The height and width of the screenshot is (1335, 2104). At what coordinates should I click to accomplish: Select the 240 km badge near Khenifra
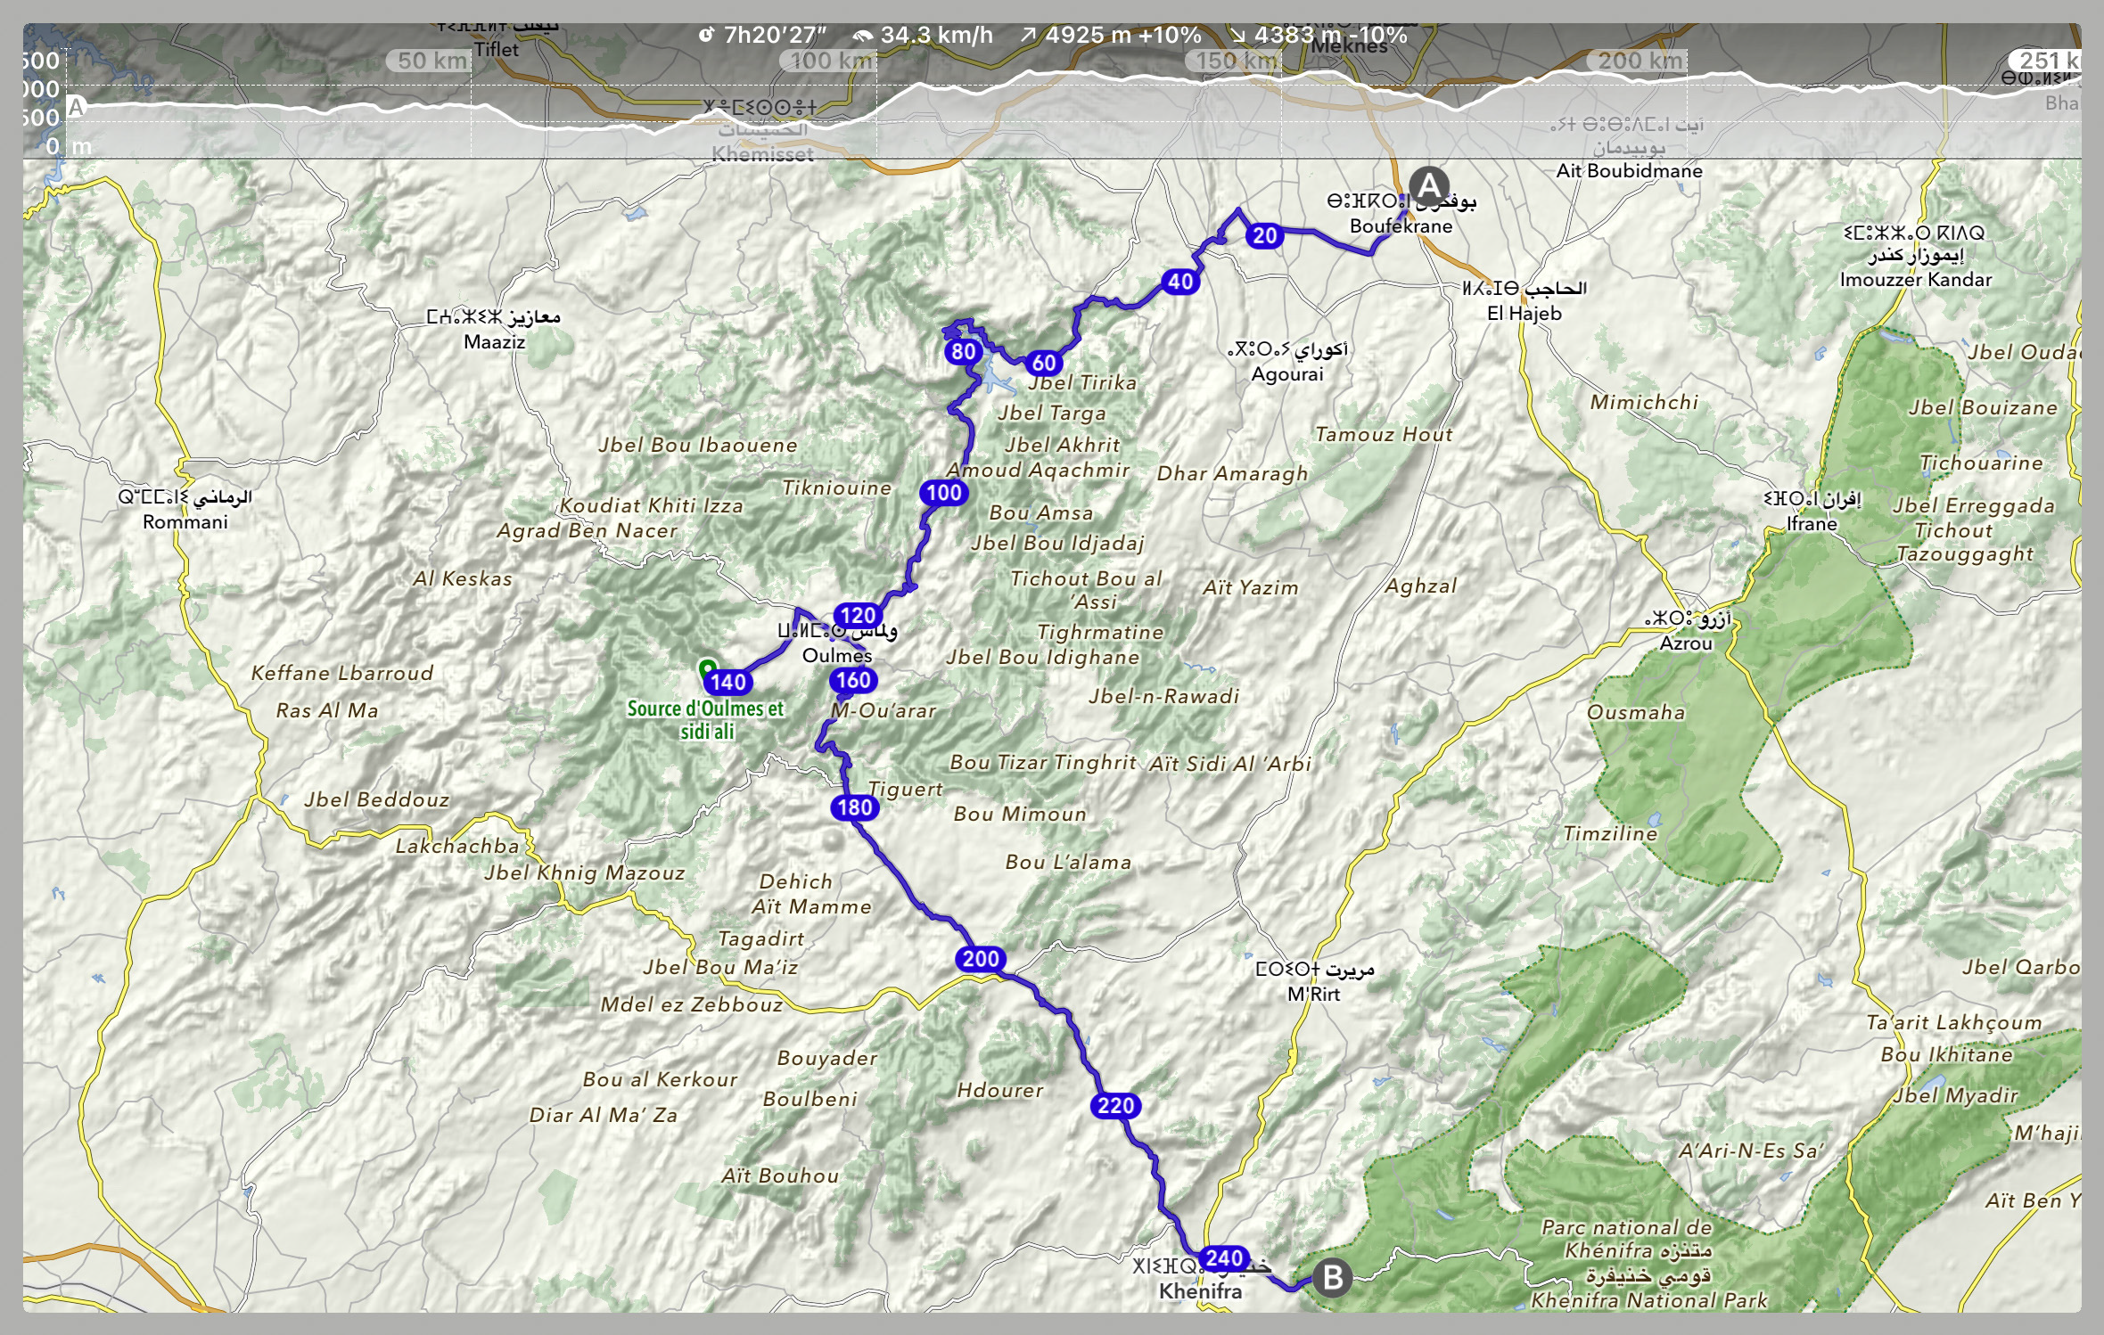pyautogui.click(x=1224, y=1258)
